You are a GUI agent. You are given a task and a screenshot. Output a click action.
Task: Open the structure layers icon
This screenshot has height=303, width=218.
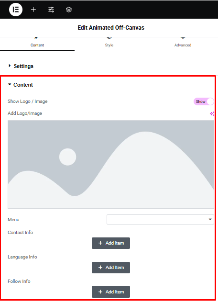[69, 10]
